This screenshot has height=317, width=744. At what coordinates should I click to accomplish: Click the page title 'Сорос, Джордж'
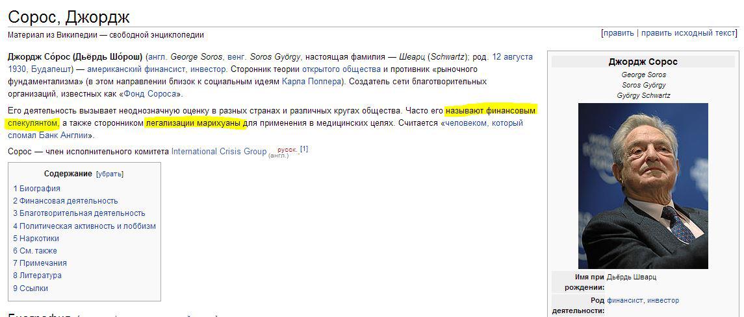tap(69, 17)
